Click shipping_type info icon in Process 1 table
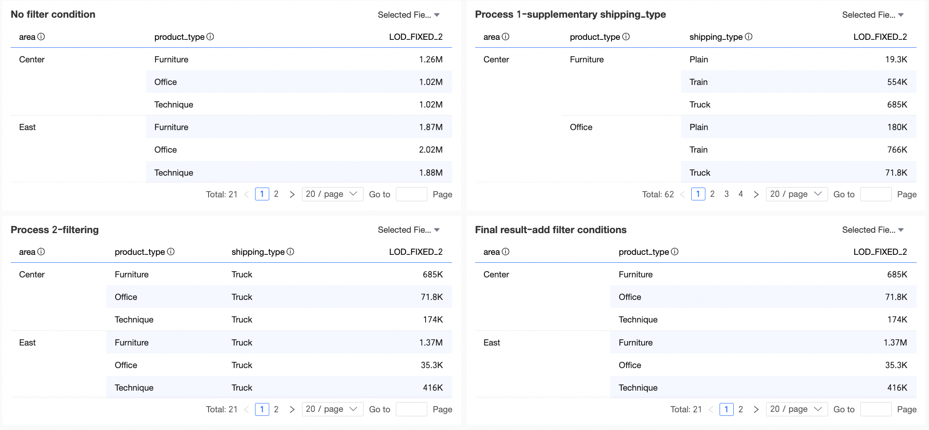 tap(748, 37)
